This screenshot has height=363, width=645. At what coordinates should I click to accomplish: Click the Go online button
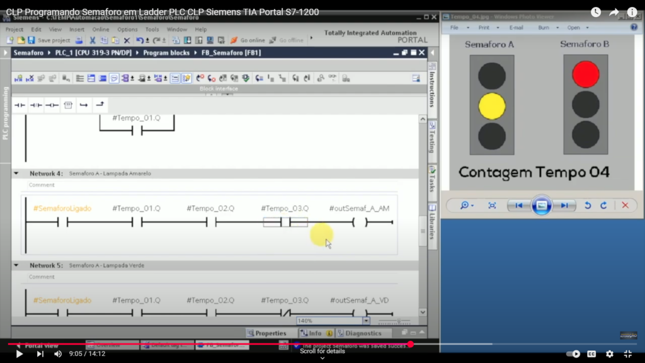pos(248,40)
